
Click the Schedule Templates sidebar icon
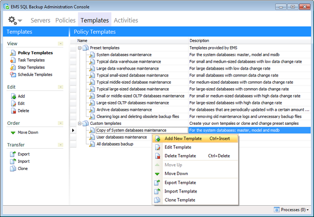[13, 75]
